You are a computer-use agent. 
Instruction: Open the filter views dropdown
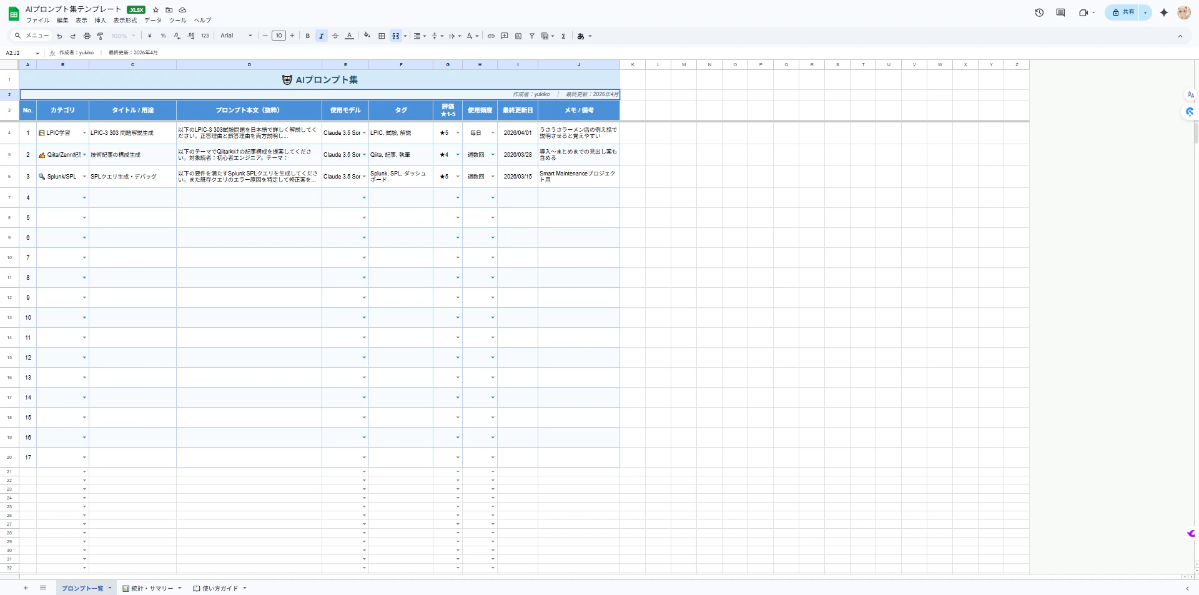(548, 36)
